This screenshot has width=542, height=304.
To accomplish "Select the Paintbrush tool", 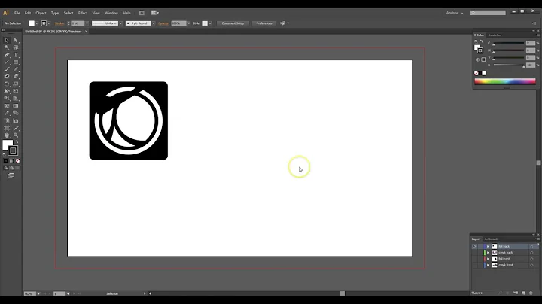I will pyautogui.click(x=7, y=69).
